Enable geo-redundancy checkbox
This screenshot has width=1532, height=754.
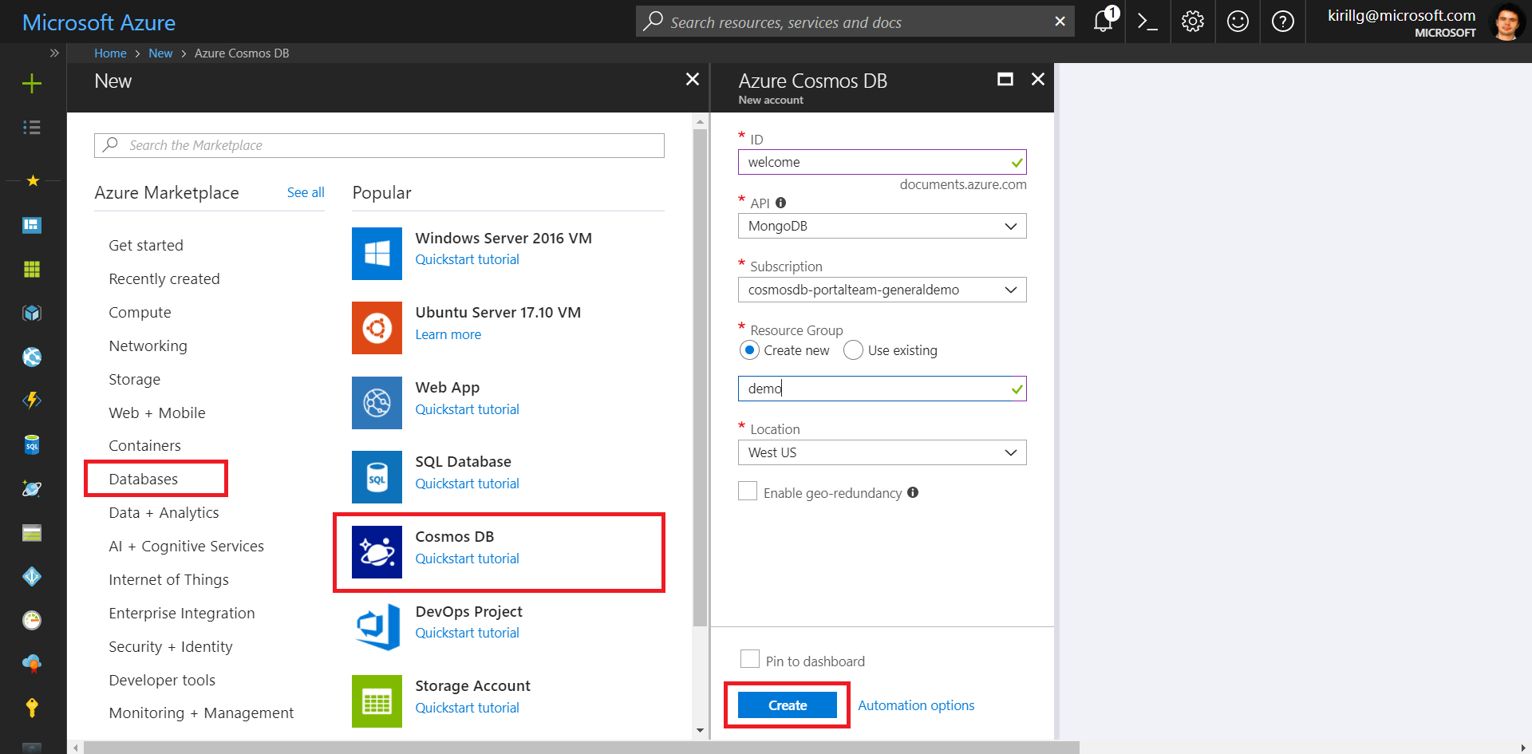(748, 491)
